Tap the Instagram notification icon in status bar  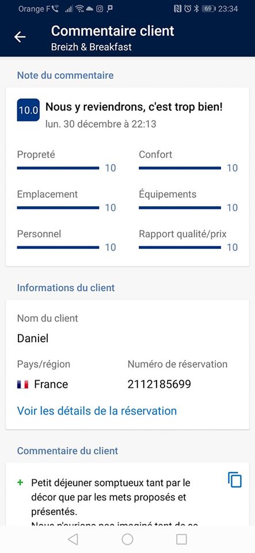coord(100,9)
